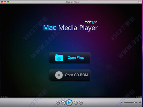This screenshot has width=143, height=107.
Task: Click the Macgo logo
Action: coord(91,22)
